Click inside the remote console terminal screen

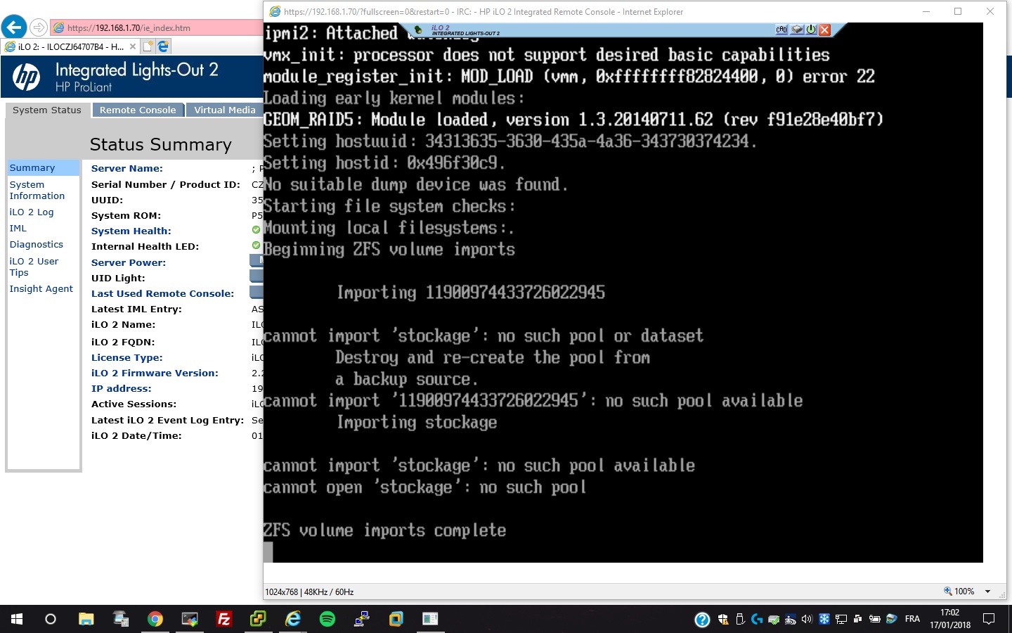click(623, 293)
